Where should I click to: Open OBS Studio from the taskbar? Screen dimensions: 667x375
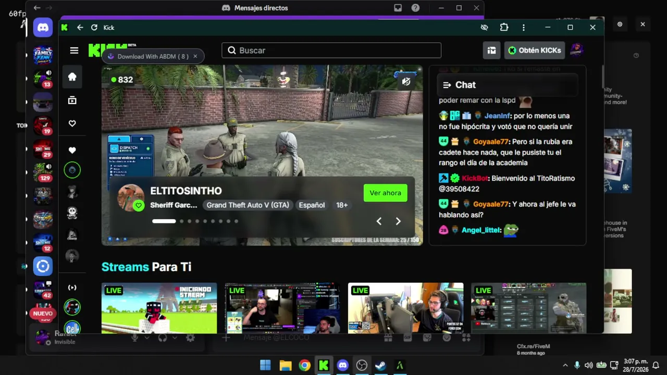(362, 365)
